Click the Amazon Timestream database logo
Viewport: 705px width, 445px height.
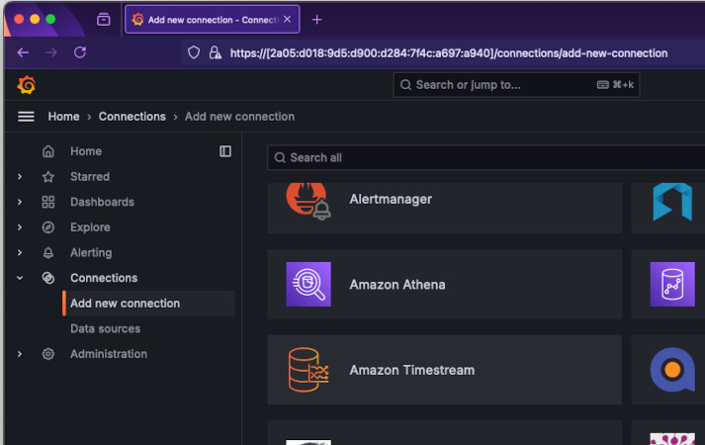pyautogui.click(x=308, y=370)
